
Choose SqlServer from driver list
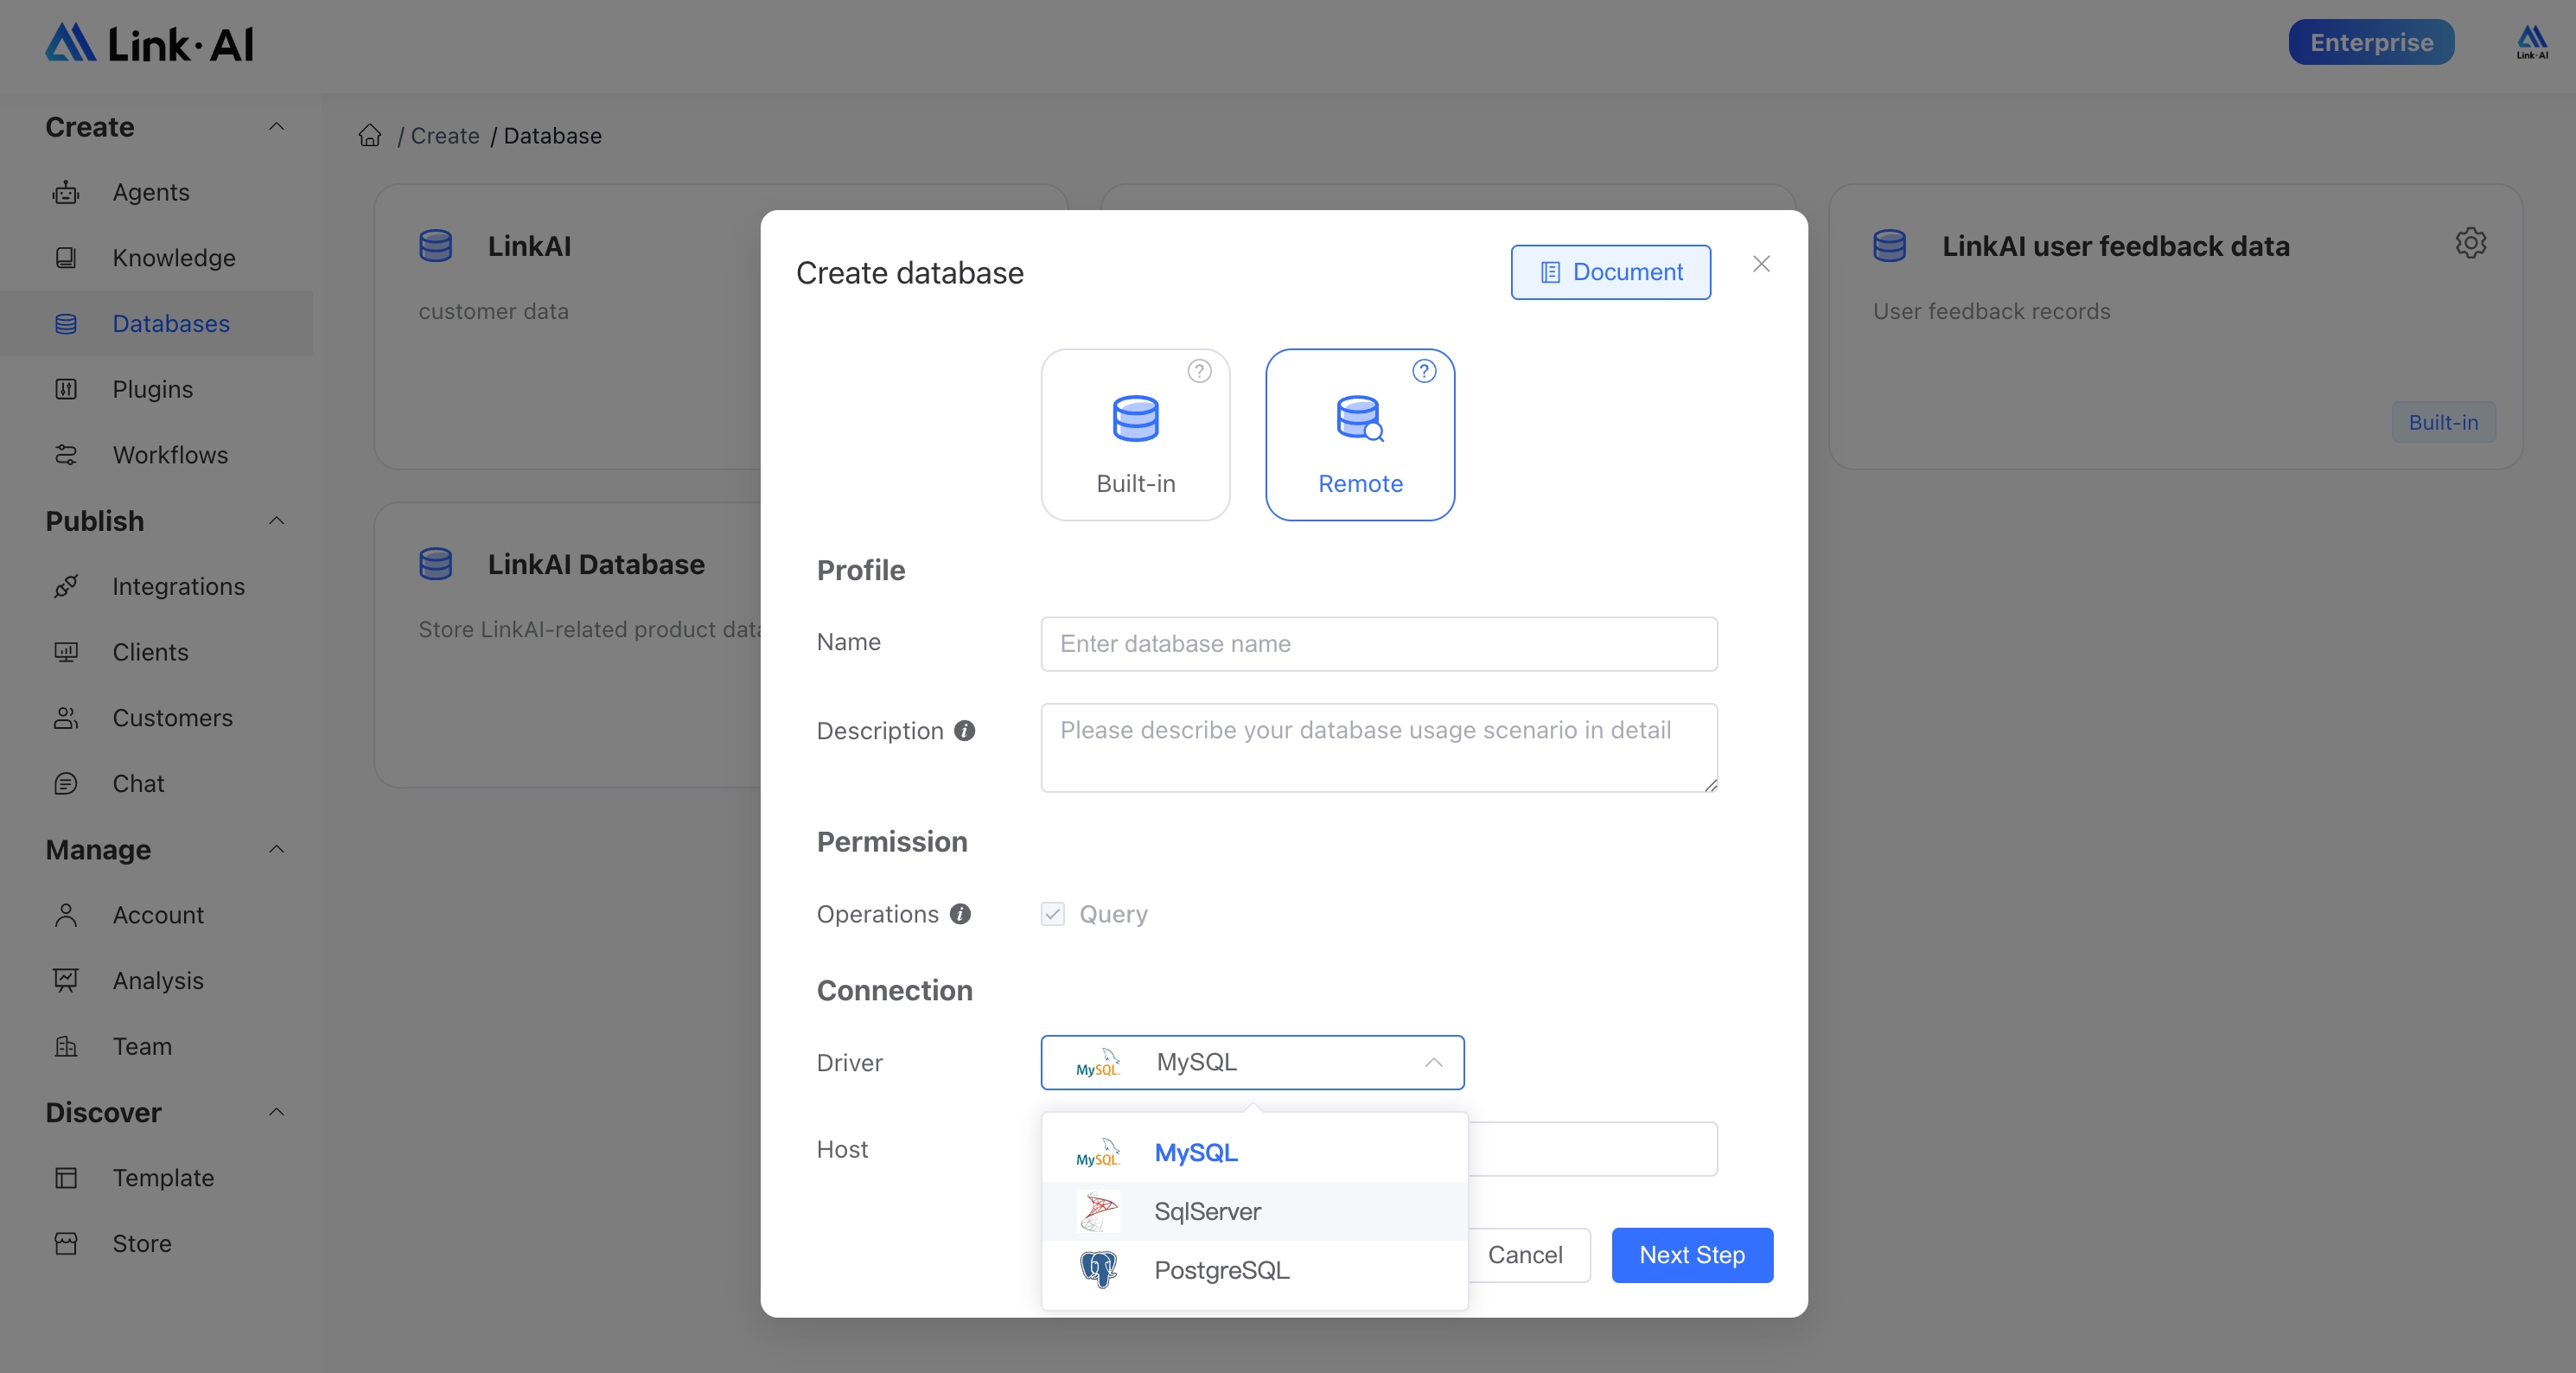coord(1254,1211)
